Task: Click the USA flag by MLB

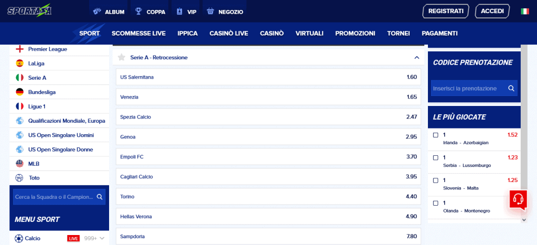Action: click(x=20, y=164)
